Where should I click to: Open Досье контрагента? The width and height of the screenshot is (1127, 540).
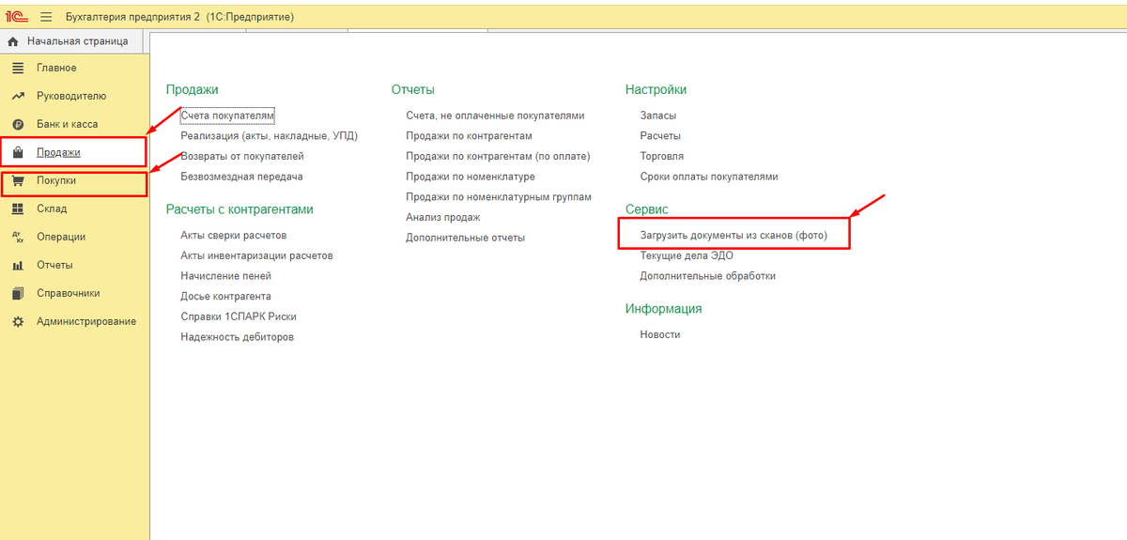pos(225,296)
